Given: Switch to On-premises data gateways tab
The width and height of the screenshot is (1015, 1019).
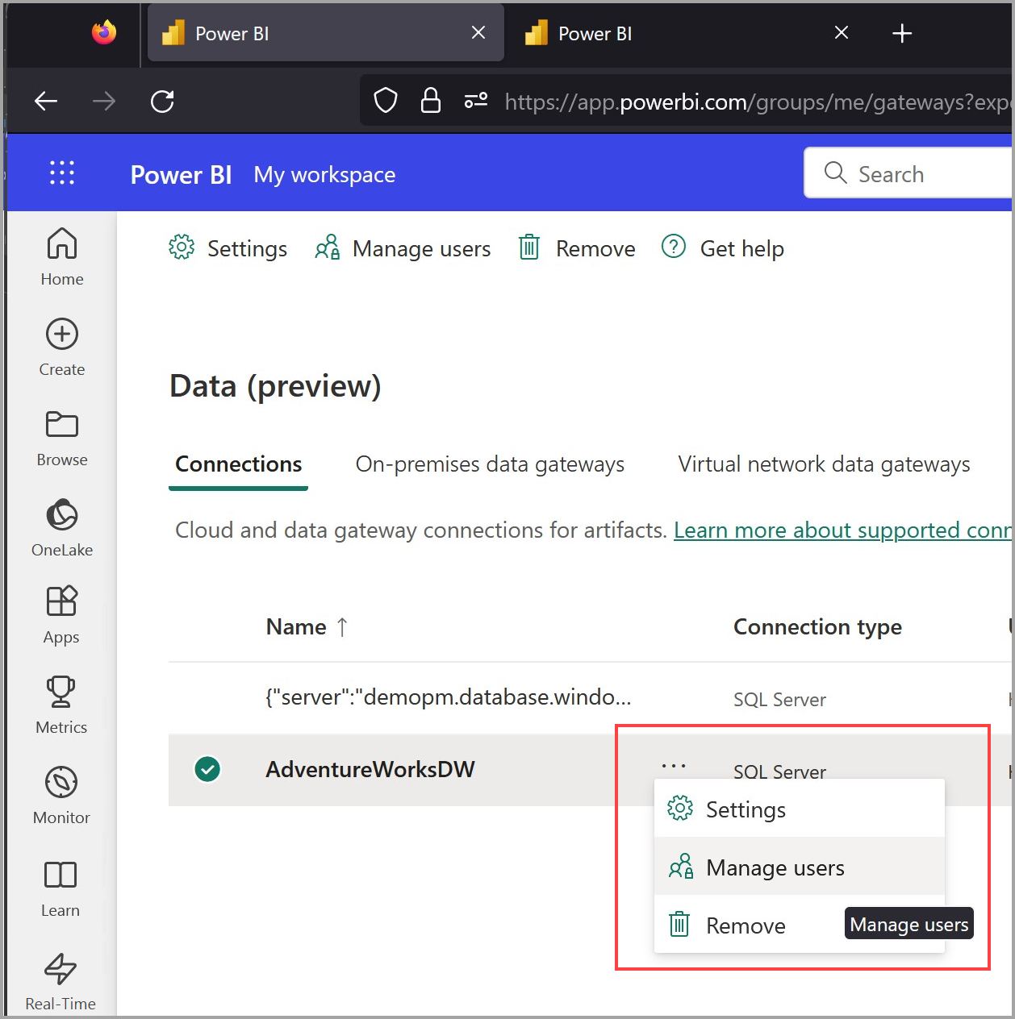Looking at the screenshot, I should coord(490,464).
